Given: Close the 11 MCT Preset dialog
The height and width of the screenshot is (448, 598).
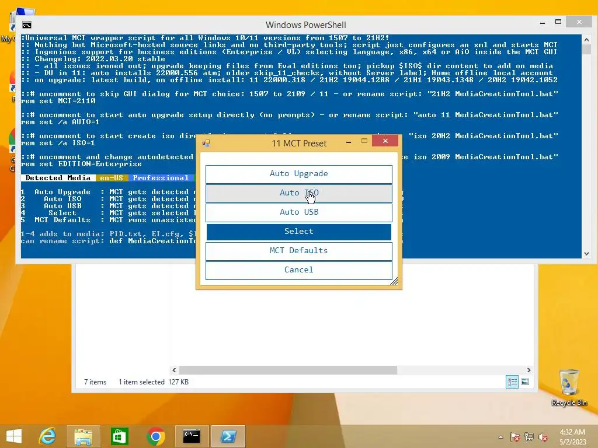Looking at the screenshot, I should [385, 141].
